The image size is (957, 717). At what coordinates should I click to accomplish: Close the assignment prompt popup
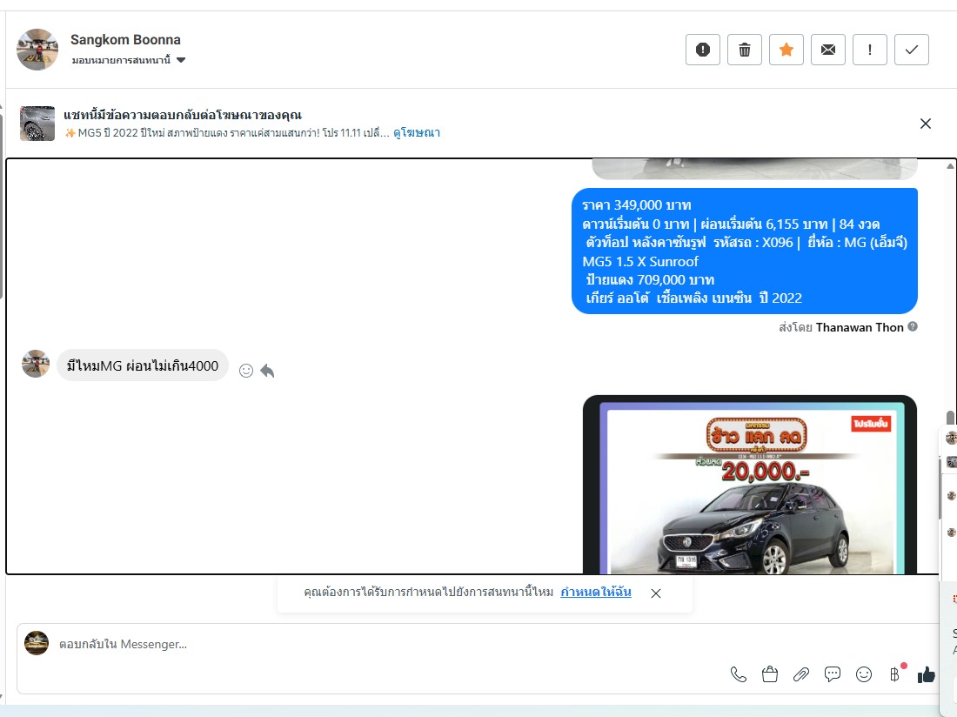tap(656, 593)
